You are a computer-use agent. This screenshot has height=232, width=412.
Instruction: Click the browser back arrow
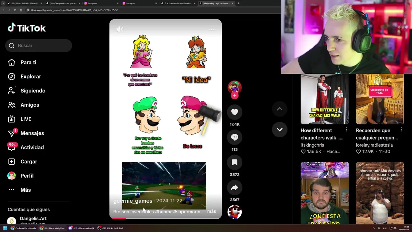4,10
